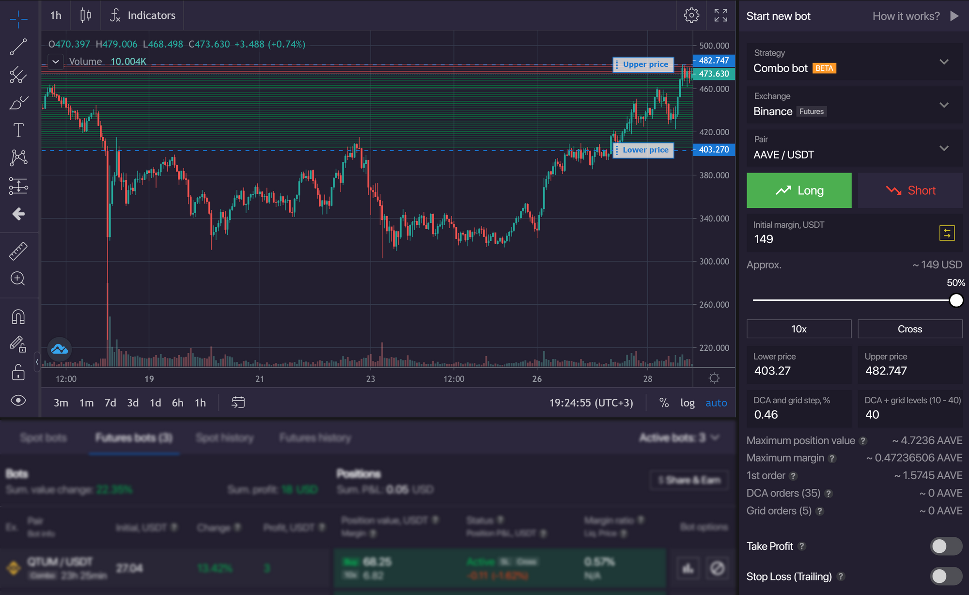Click the zoom in magnifier tool

click(18, 279)
